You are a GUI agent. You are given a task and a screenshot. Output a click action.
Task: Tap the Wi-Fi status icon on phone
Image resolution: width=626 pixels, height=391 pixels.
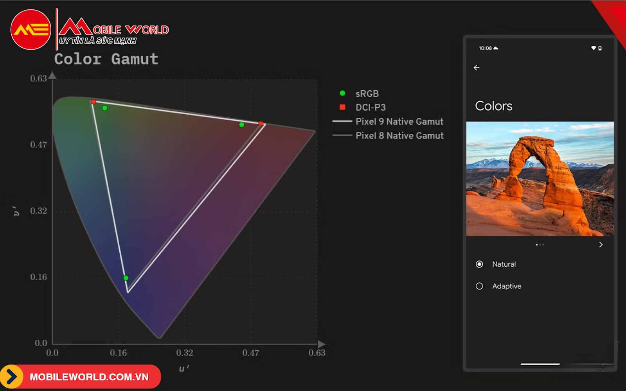594,48
